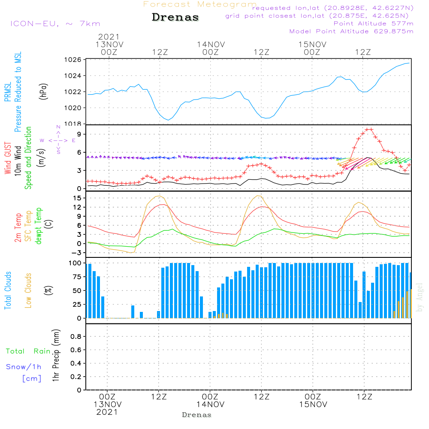
Task: Click the '[cm]' unit text
Action: [x=32, y=379]
